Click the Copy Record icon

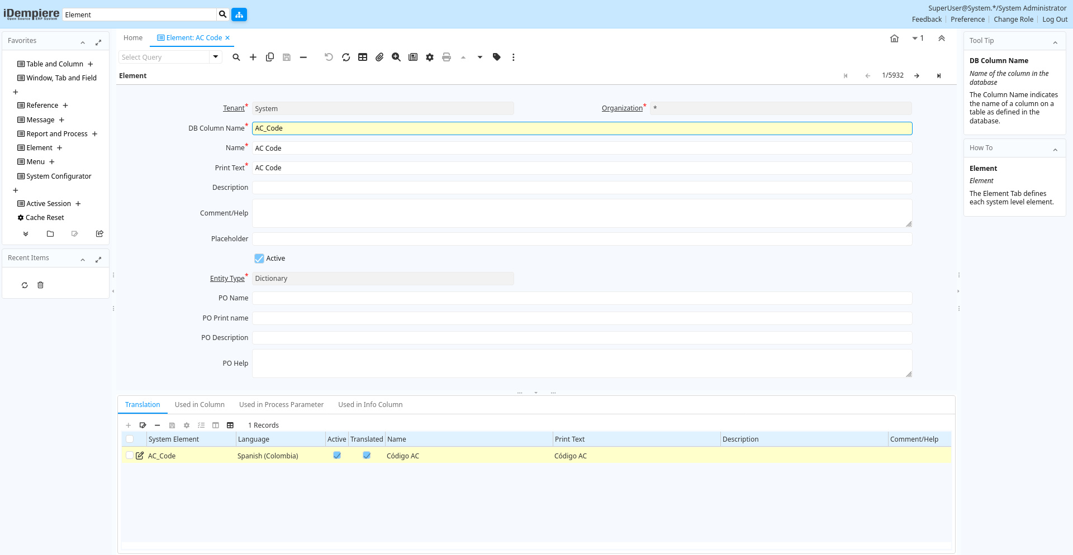(270, 57)
